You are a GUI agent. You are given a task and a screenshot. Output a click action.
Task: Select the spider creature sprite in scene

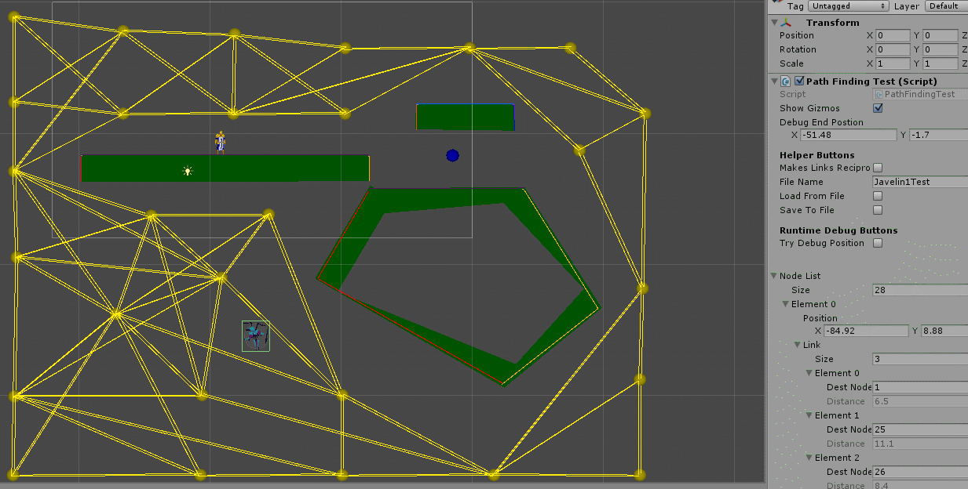pos(255,335)
